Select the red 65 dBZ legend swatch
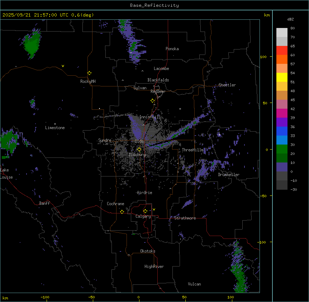309x302 pixels. (282, 50)
